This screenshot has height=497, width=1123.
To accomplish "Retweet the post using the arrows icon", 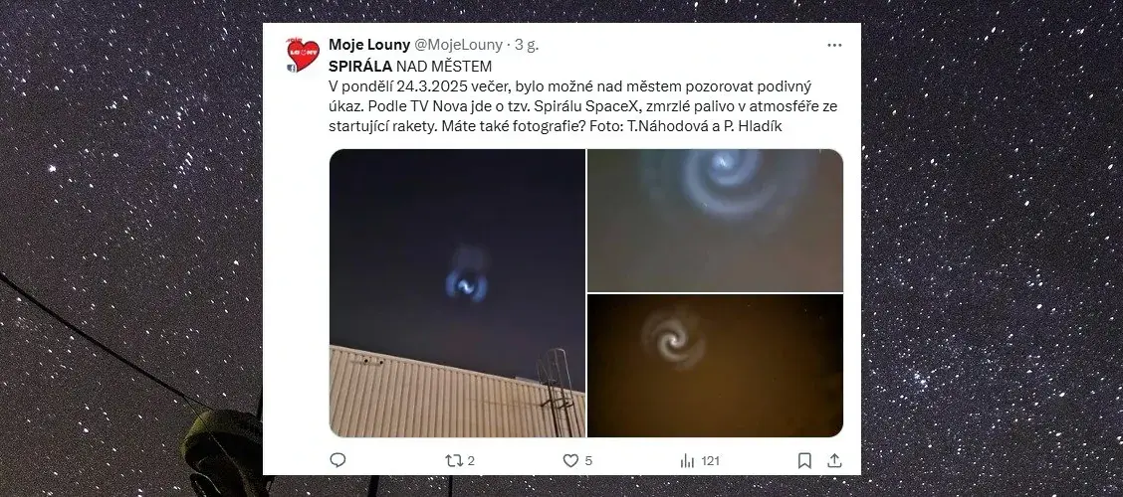I will coord(453,461).
